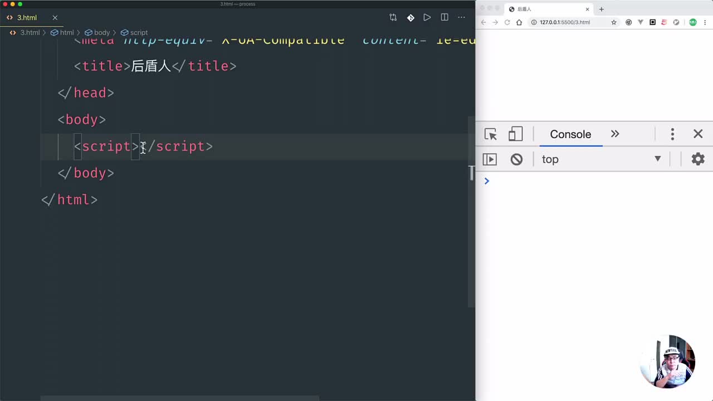Open body breadcrumb segment

coord(102,32)
